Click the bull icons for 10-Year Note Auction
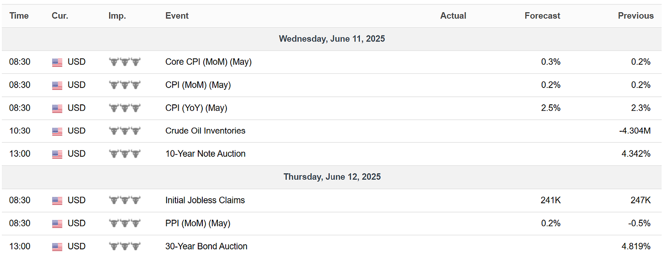This screenshot has height=263, width=665. [125, 154]
